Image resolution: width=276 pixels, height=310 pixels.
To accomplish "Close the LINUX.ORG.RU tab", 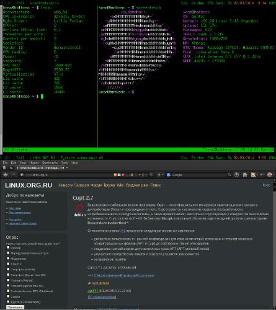I will (x=63, y=168).
